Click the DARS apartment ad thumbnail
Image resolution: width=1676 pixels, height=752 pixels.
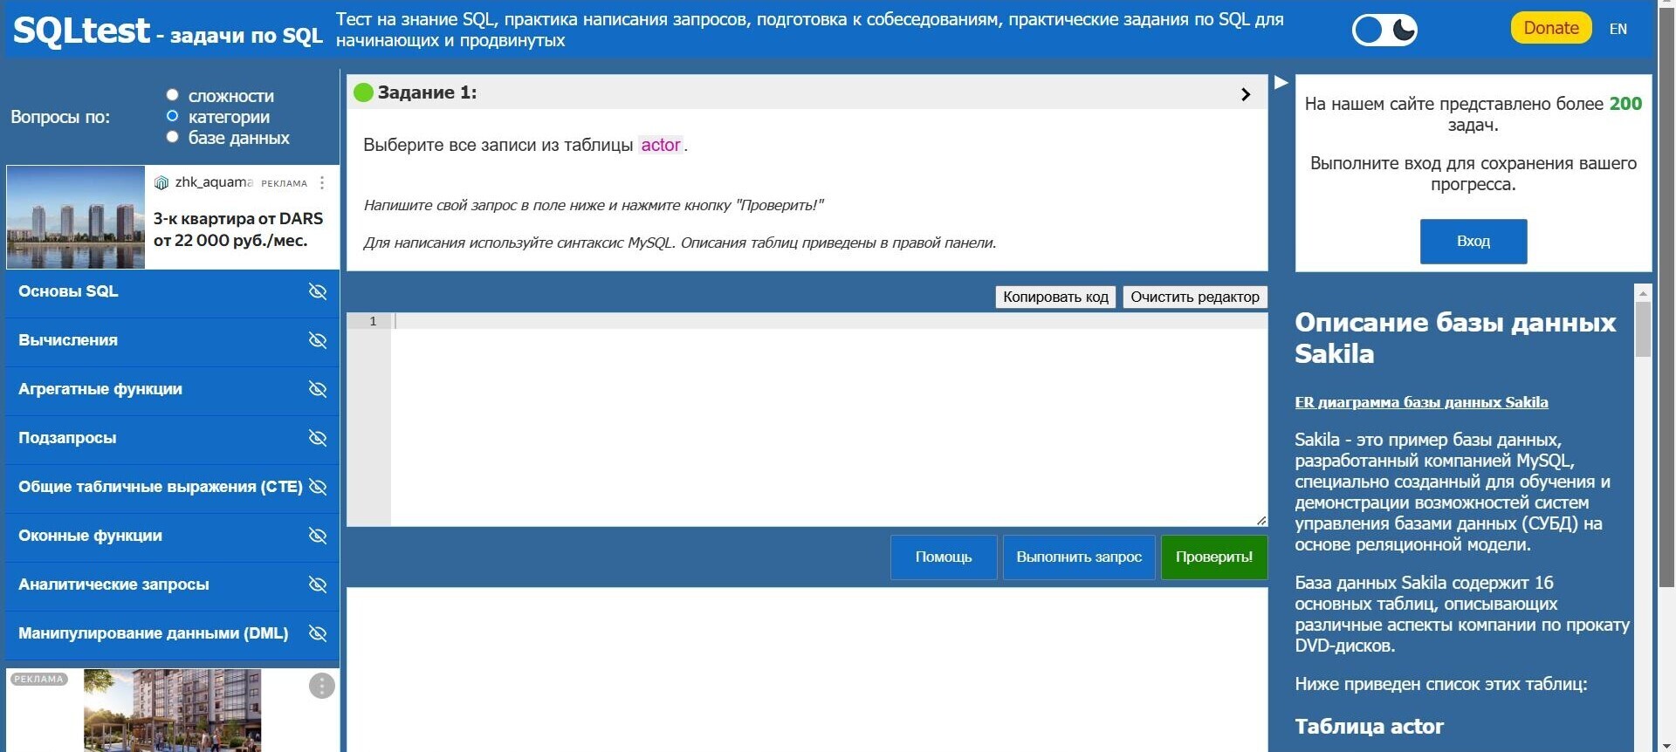(x=76, y=217)
